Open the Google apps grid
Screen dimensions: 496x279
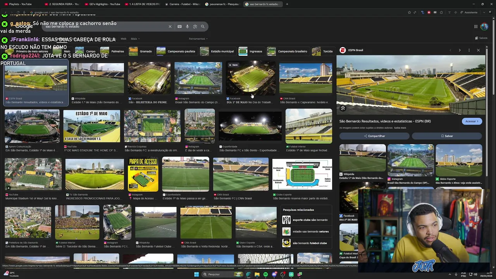tap(475, 26)
